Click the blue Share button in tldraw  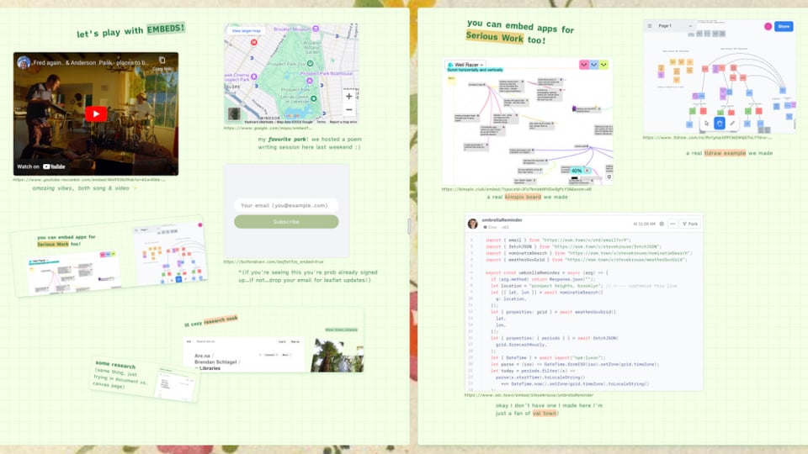(x=784, y=26)
